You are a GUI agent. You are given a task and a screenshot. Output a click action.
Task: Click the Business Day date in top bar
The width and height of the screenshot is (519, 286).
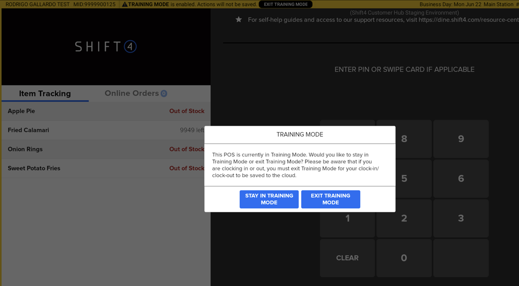pos(450,4)
